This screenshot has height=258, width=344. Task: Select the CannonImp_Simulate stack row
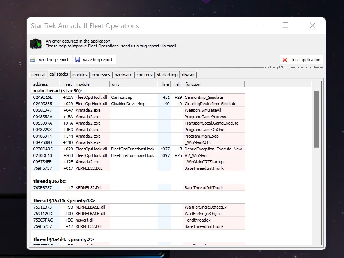[x=138, y=97]
